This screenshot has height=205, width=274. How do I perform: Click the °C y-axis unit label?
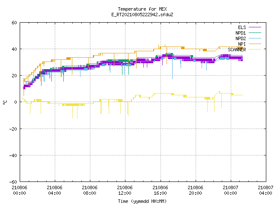[5, 102]
